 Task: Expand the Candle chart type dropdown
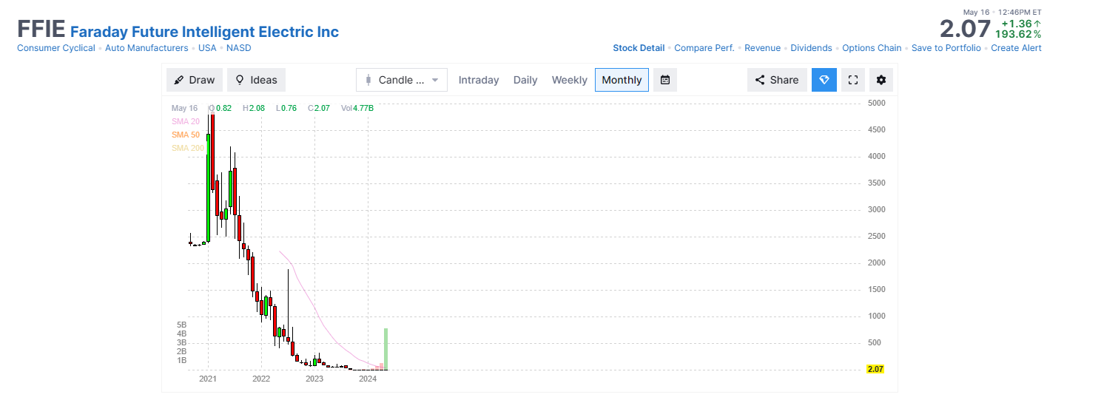(x=402, y=80)
